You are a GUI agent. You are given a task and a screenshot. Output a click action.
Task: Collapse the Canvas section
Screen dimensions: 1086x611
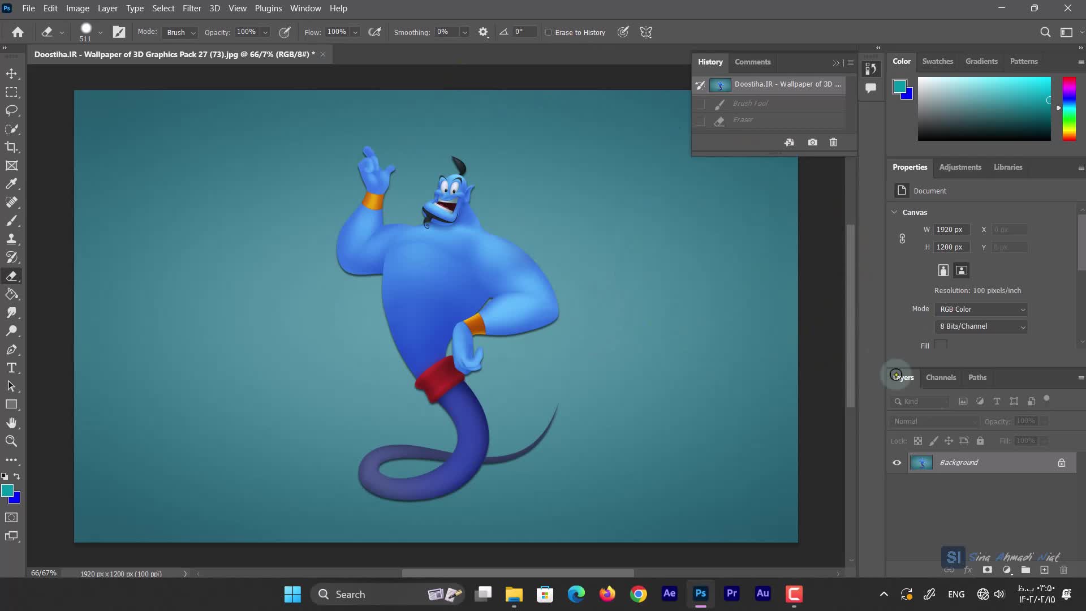pos(894,212)
